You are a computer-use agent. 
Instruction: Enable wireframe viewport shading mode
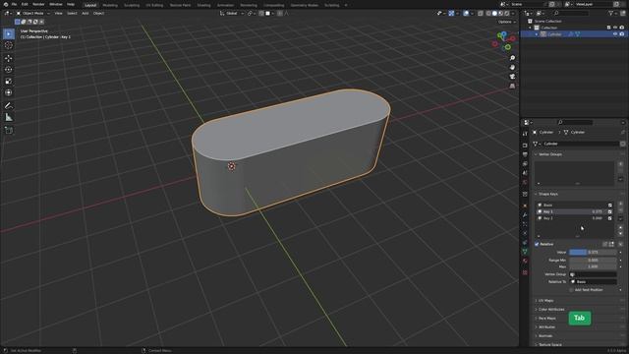488,13
